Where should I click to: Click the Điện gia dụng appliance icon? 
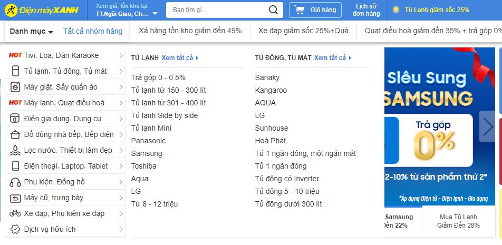(x=15, y=119)
